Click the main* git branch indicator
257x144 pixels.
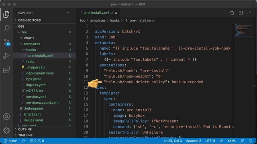pos(11,141)
